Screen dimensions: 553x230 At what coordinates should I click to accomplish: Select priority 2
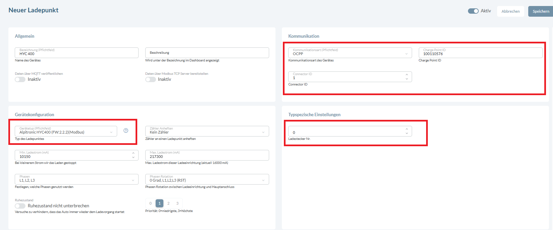[x=168, y=203]
